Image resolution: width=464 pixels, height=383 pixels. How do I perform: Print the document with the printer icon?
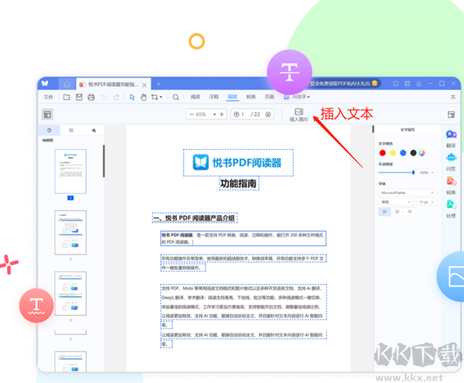[x=91, y=97]
